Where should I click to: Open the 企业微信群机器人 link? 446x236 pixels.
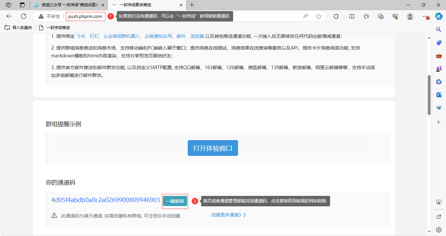tap(121, 36)
